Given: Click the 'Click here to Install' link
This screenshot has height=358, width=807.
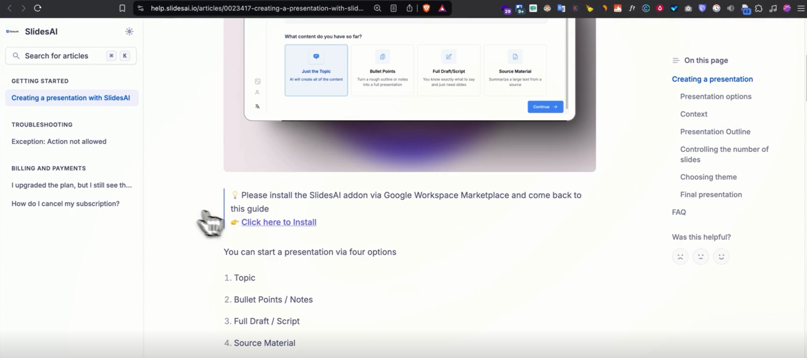Looking at the screenshot, I should (279, 222).
